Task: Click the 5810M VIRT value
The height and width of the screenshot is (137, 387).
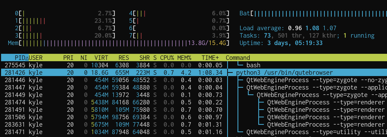Action: (100, 110)
